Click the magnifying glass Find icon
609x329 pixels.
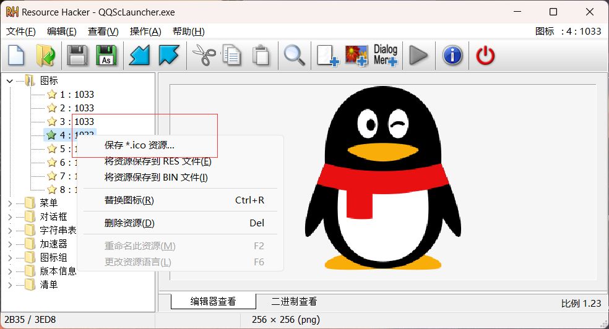tap(294, 56)
